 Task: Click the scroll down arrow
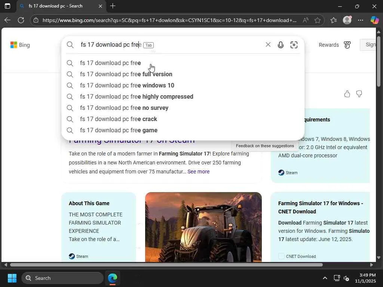click(379, 257)
